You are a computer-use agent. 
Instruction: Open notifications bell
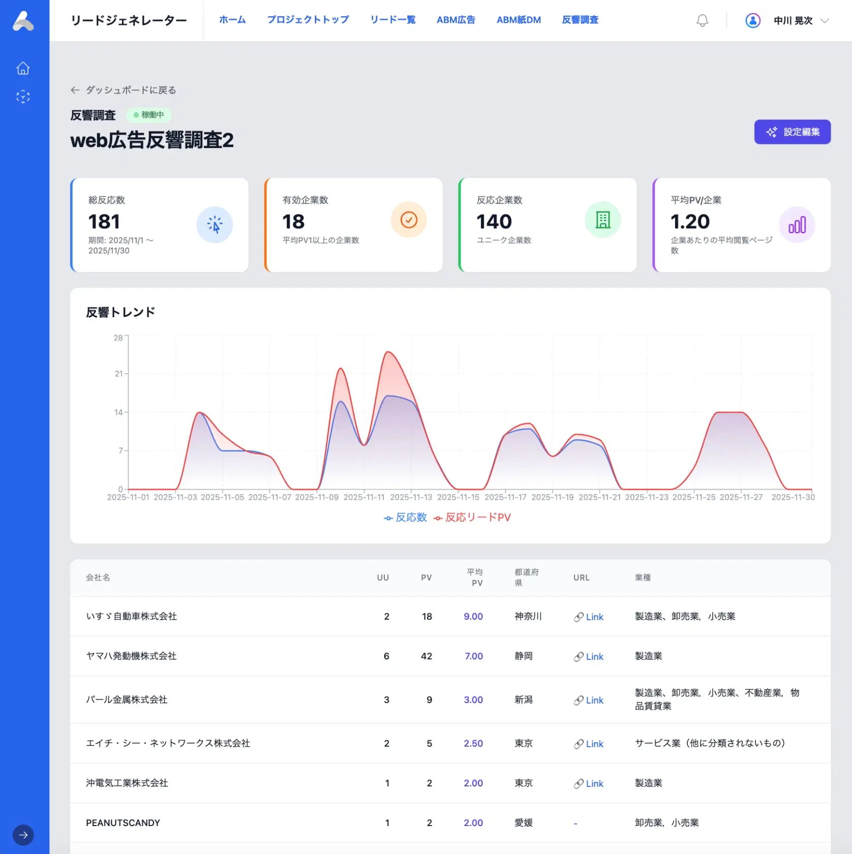point(702,20)
